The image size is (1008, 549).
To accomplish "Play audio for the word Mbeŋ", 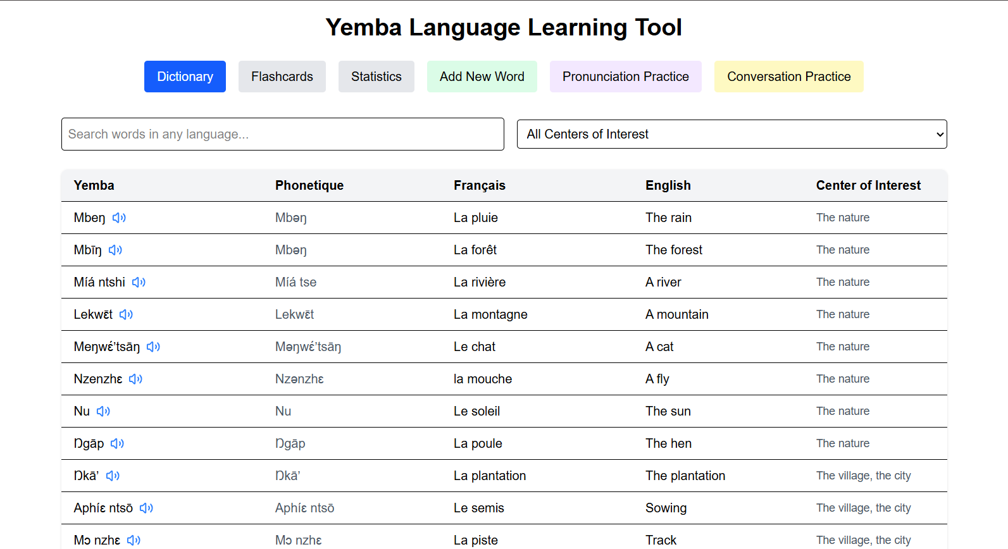I will click(119, 218).
